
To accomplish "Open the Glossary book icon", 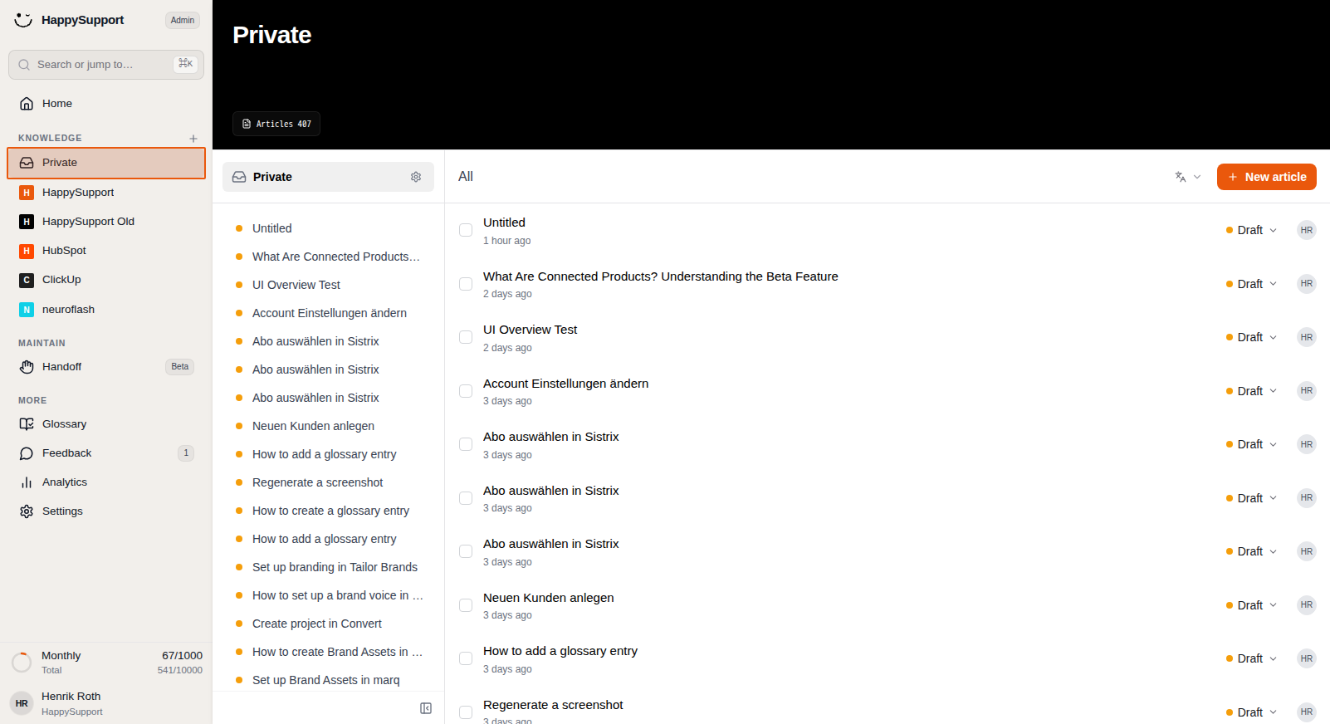I will pyautogui.click(x=27, y=424).
